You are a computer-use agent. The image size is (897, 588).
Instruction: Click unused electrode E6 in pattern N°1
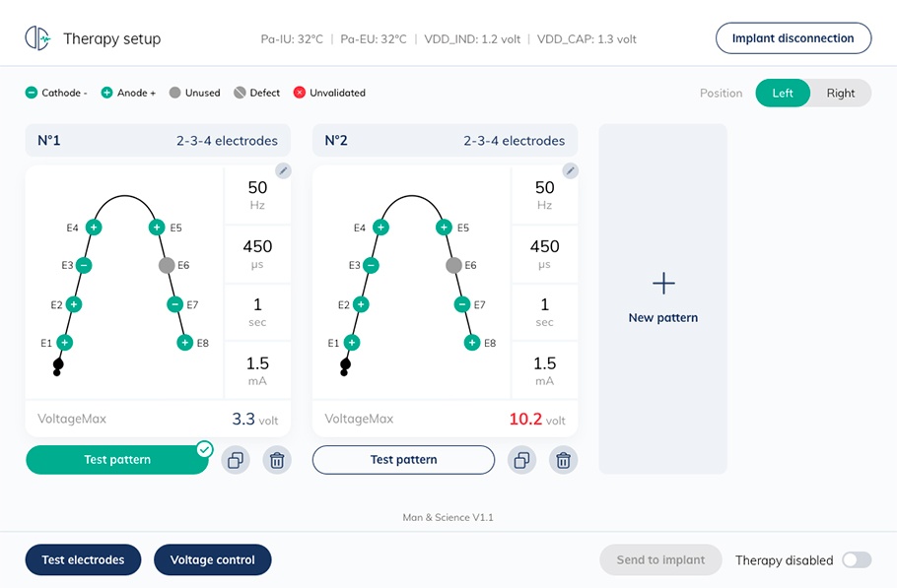pyautogui.click(x=167, y=265)
